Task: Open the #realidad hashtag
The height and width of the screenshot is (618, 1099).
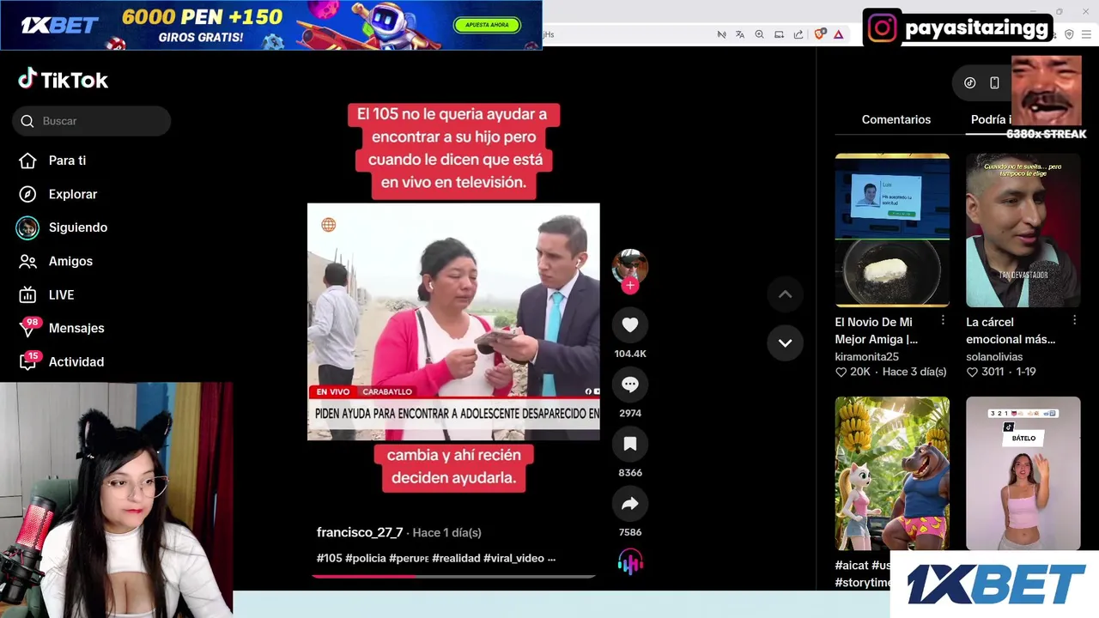Action: tap(456, 558)
